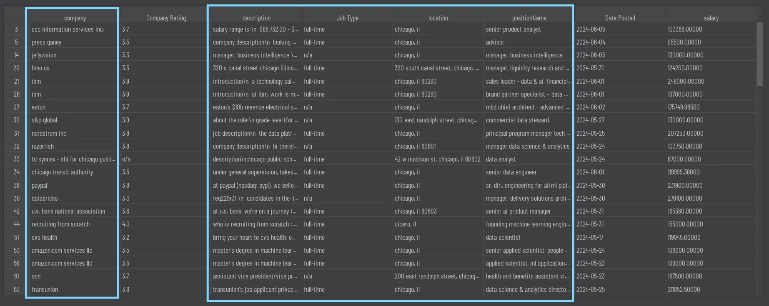
Task: Sort by the company column header
Action: click(75, 18)
